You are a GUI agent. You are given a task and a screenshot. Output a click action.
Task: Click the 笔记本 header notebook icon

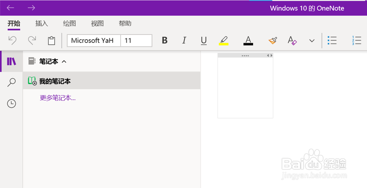coord(32,61)
